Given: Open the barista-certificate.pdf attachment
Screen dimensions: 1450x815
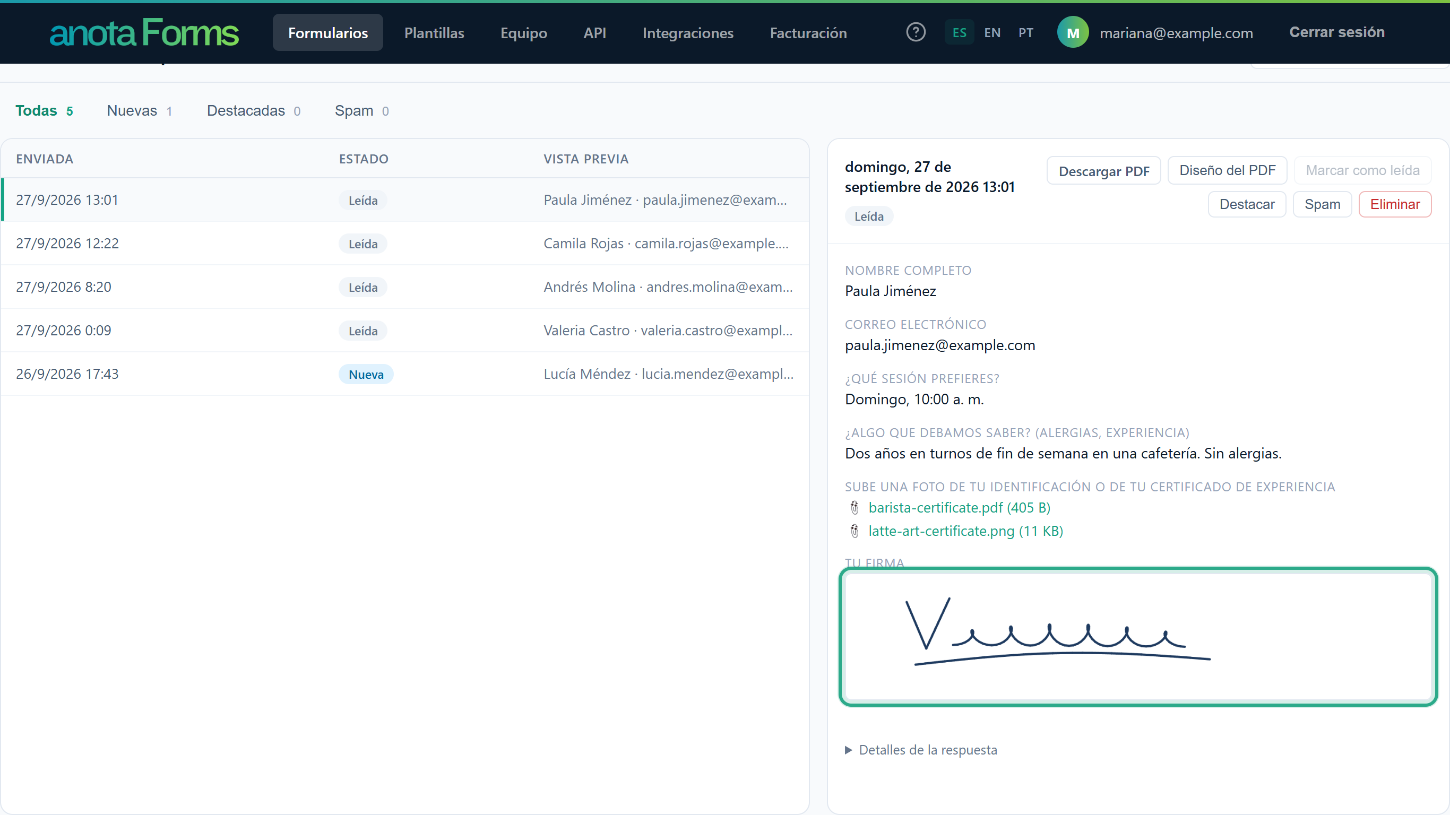Looking at the screenshot, I should (x=959, y=508).
